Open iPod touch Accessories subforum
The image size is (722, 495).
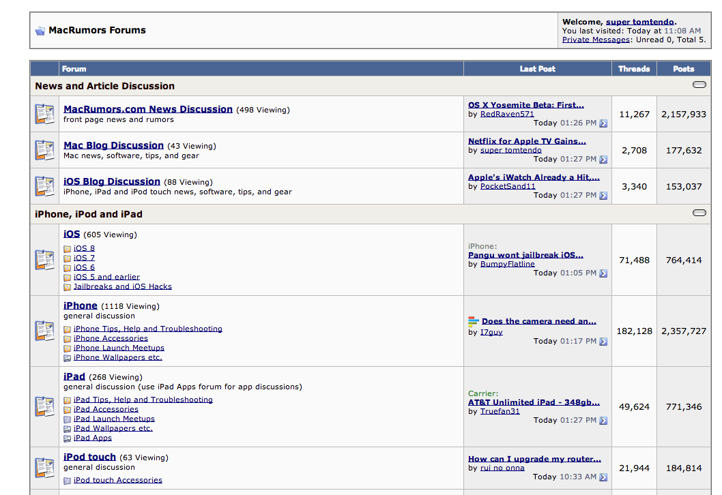click(118, 480)
